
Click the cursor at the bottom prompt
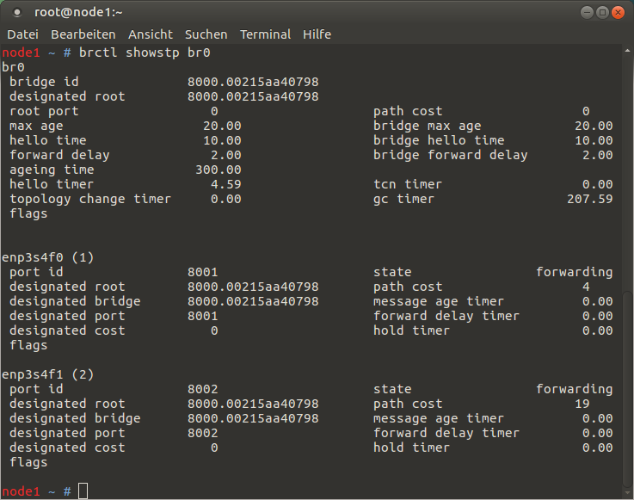point(83,491)
